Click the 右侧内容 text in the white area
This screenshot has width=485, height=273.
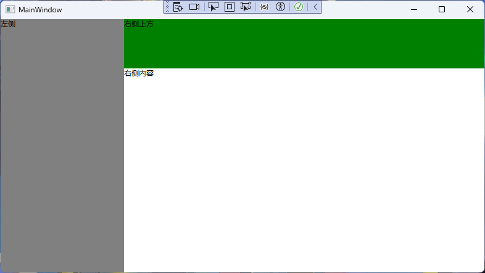pyautogui.click(x=139, y=73)
